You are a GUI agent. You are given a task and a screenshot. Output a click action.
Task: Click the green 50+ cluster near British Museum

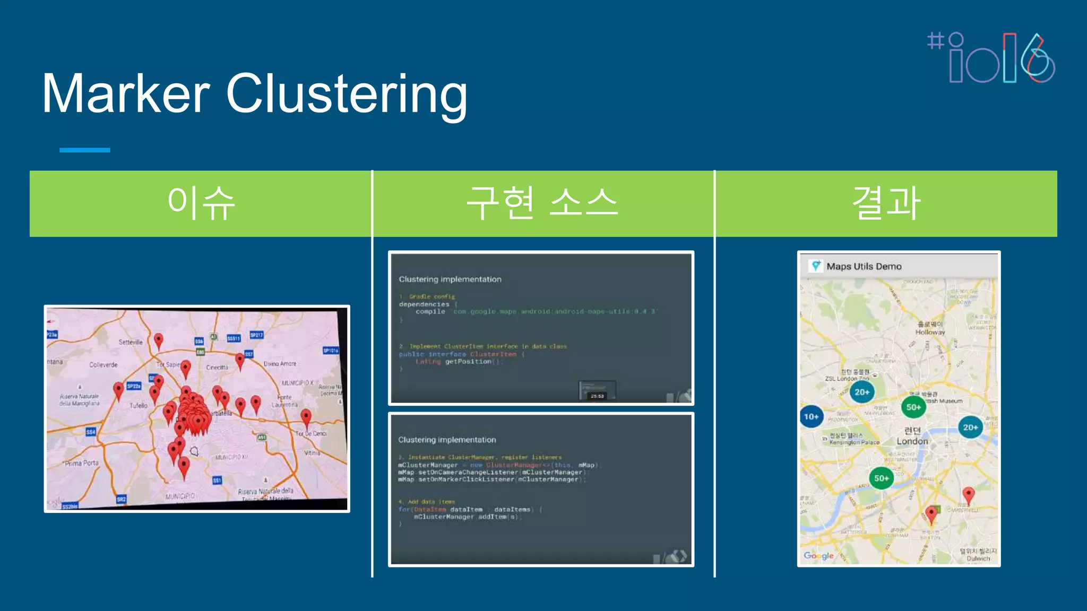click(913, 407)
